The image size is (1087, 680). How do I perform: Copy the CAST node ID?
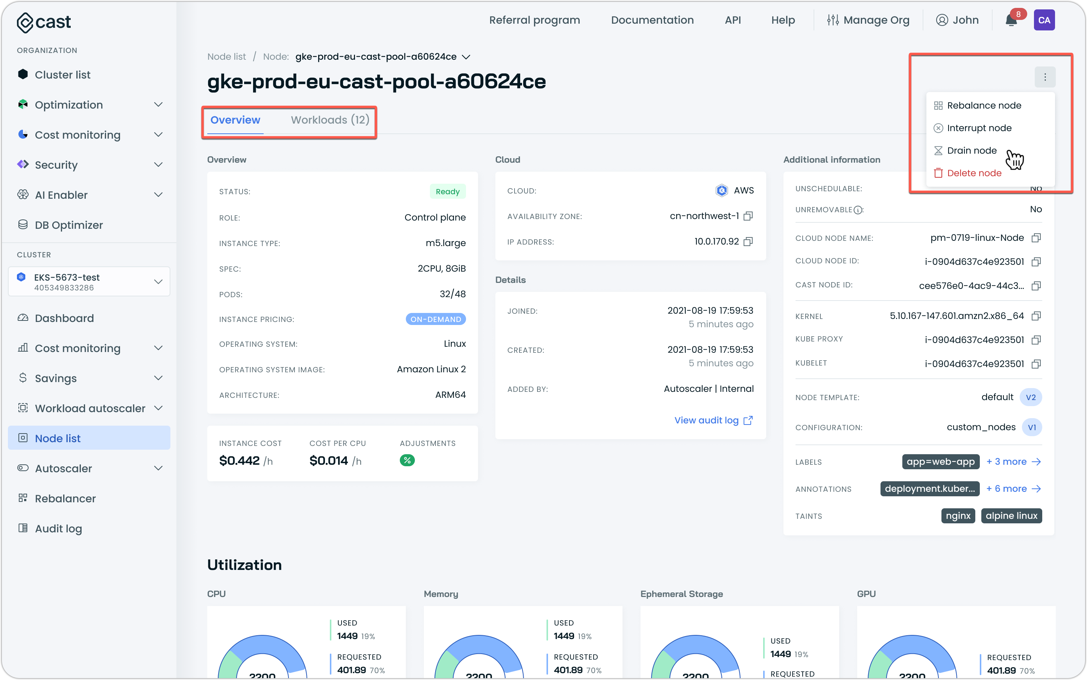pos(1036,286)
